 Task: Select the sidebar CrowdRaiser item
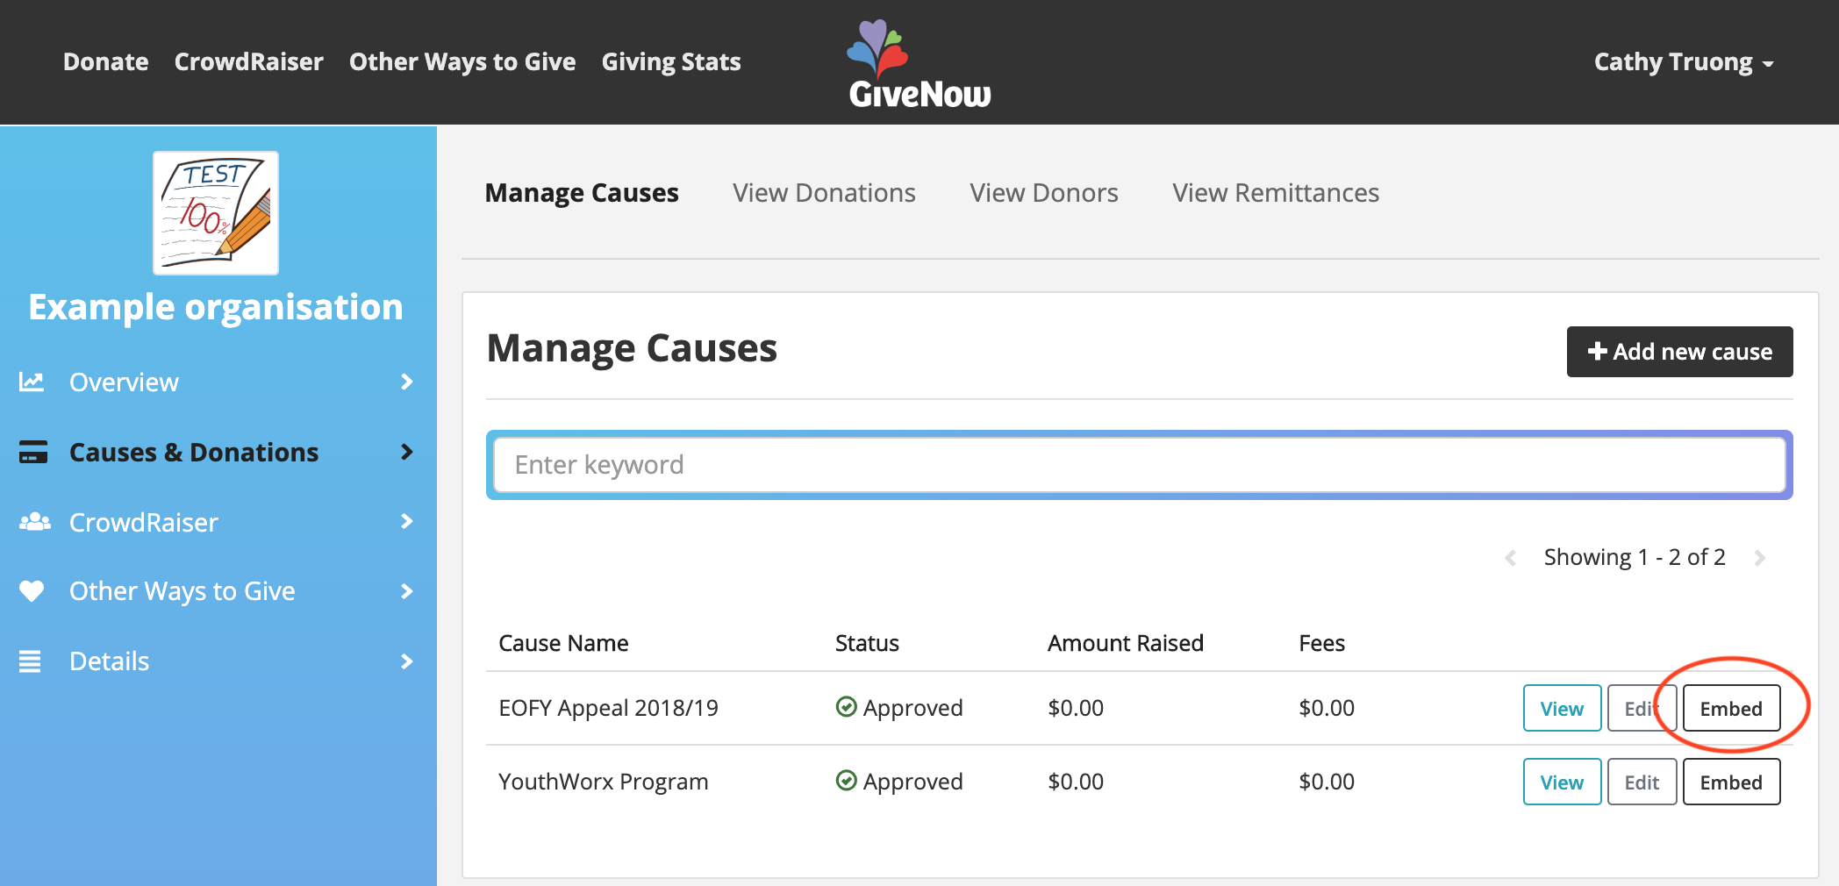coord(217,522)
